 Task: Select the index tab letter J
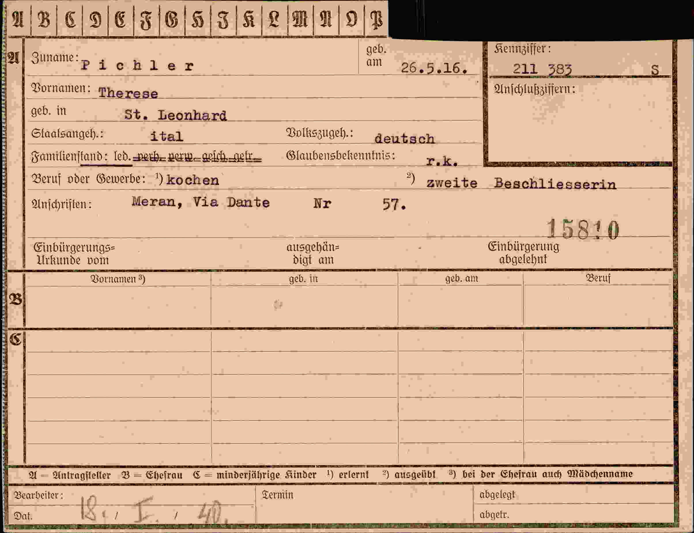pos(223,20)
